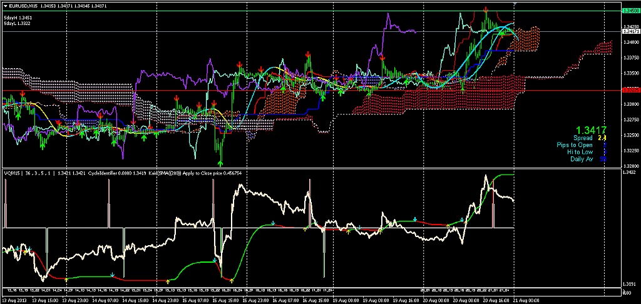Screen dimensions: 641x304
Task: Click the 1.3432 indicator scale value
Action: pyautogui.click(x=630, y=172)
